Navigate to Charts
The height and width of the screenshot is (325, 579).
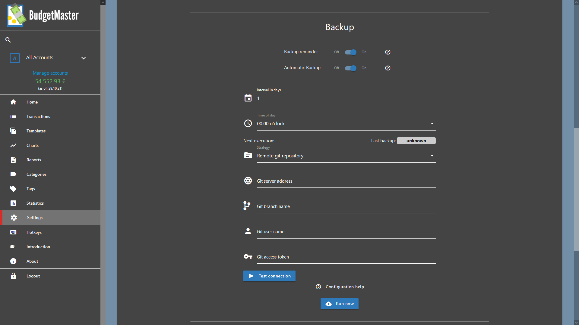[x=50, y=145]
